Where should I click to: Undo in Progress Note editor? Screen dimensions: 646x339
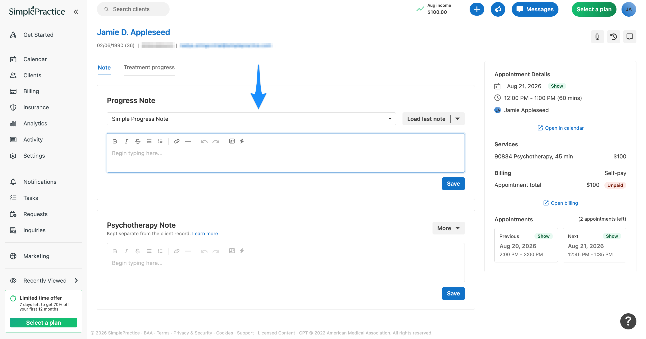(204, 141)
